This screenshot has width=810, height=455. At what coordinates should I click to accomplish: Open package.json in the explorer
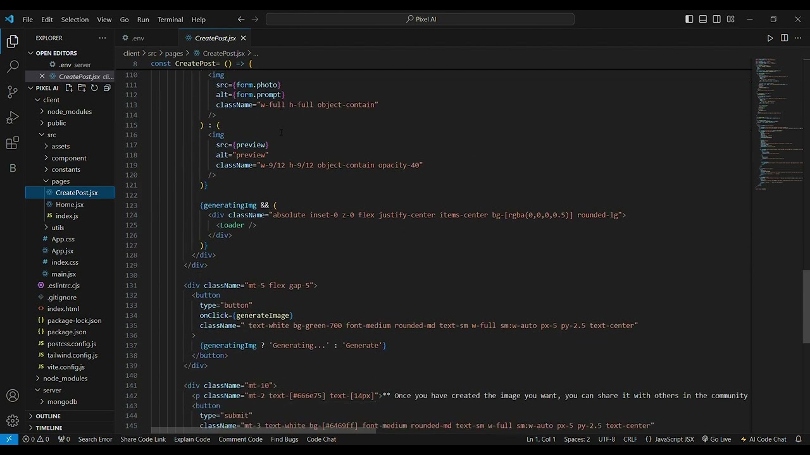point(66,332)
